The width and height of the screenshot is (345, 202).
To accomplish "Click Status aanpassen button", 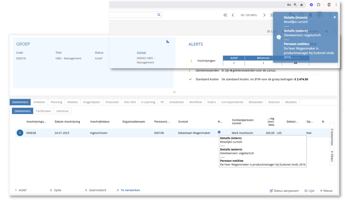I will pos(284,190).
